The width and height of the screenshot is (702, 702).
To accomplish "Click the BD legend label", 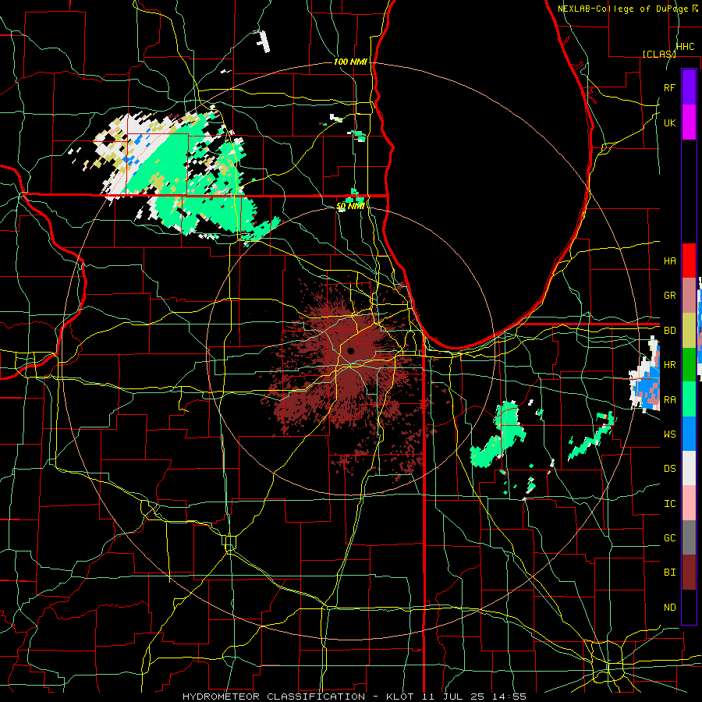I will point(669,331).
